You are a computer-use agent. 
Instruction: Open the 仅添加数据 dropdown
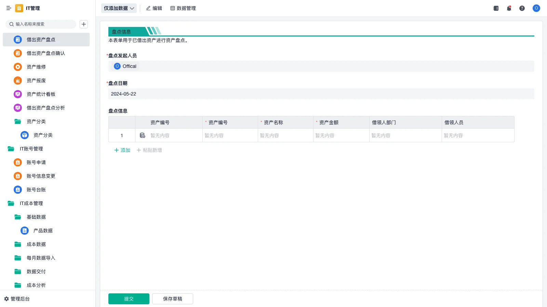(x=119, y=8)
